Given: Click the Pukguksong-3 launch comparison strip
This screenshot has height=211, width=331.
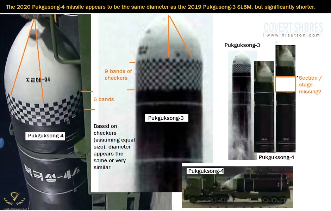Looking at the screenshot, I should point(242,105).
